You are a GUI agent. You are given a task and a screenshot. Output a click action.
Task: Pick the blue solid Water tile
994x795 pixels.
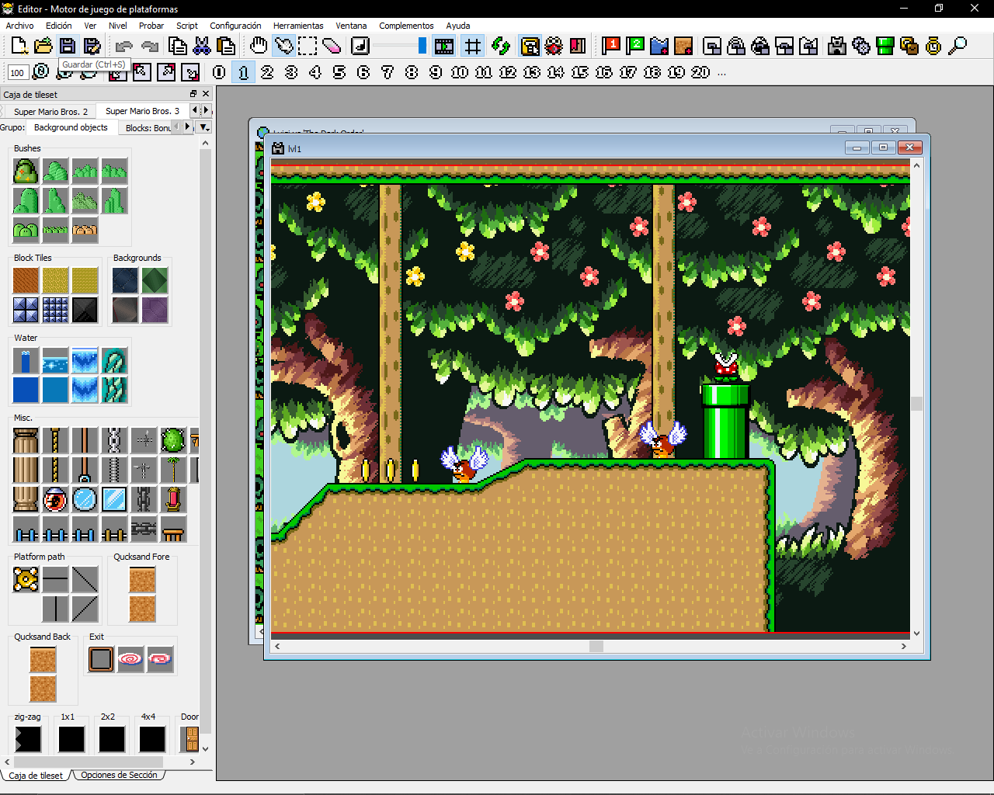click(x=26, y=390)
